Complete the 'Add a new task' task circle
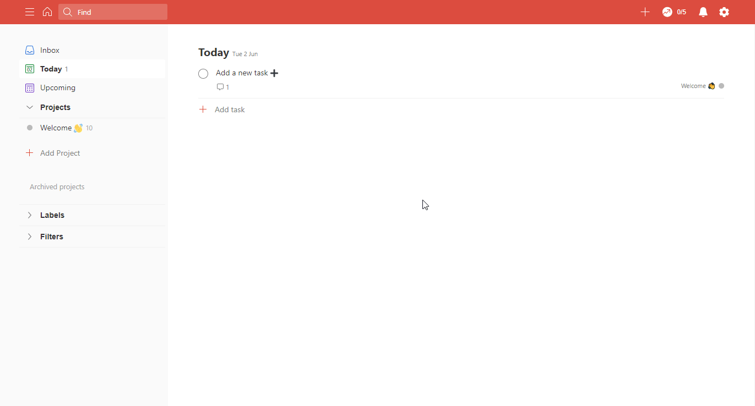 (203, 73)
